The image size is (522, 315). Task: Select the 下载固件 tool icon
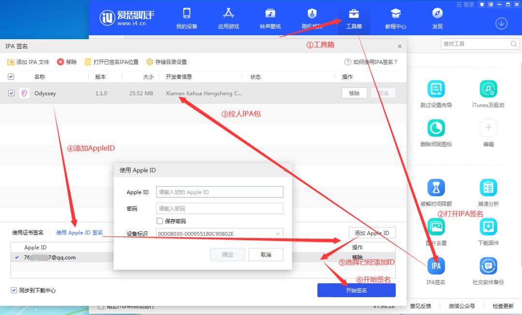point(488,227)
